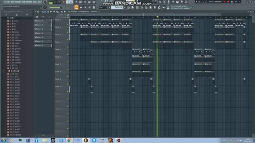Image resolution: width=255 pixels, height=143 pixels.
Task: Select Pattern 7 in the picker panel
Action: pyautogui.click(x=43, y=46)
